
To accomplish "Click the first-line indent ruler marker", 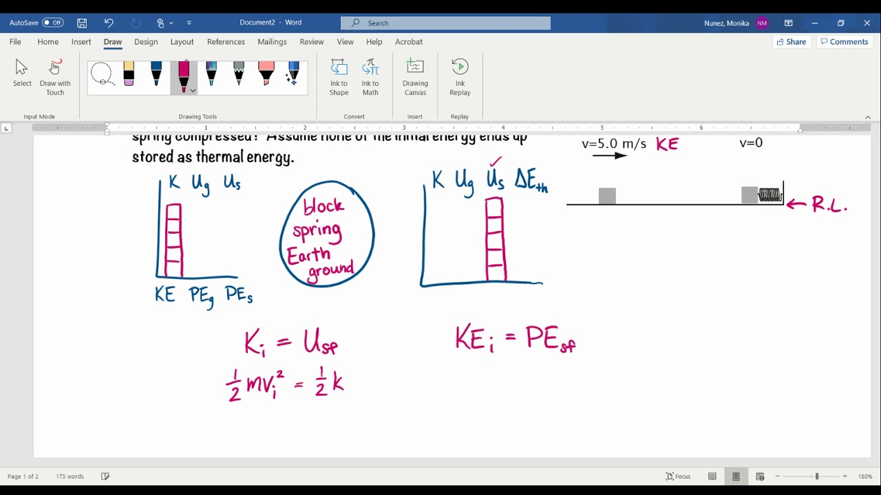I will tap(107, 125).
